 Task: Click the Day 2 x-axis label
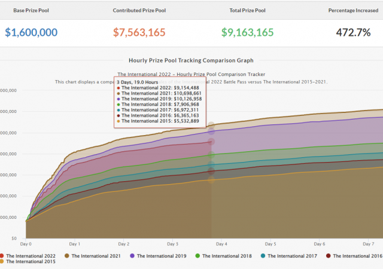123,244
